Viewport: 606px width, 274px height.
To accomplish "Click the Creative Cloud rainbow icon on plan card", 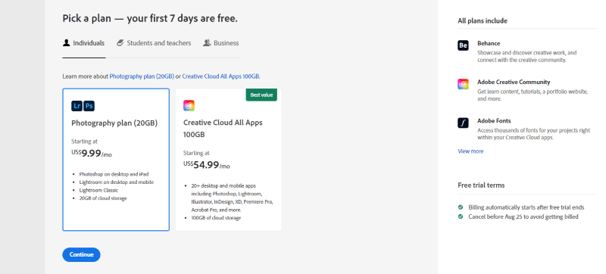I will coord(189,106).
